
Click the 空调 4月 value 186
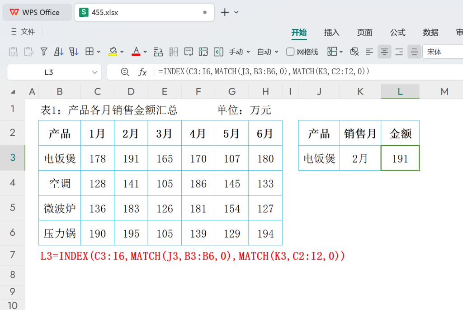click(x=198, y=184)
